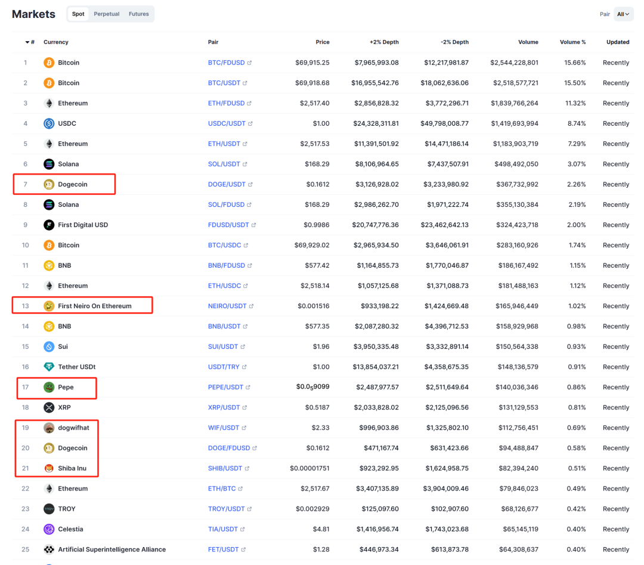Click the Pepe frog coin icon
Viewport: 644px width, 565px height.
point(48,387)
